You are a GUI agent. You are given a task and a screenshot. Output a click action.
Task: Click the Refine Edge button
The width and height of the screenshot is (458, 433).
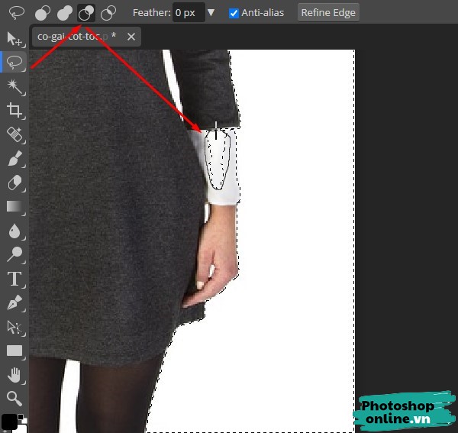[327, 13]
